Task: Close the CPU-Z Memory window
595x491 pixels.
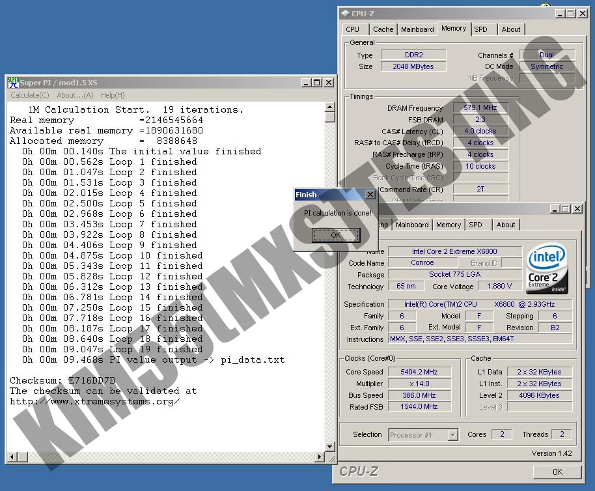Action: tap(583, 13)
